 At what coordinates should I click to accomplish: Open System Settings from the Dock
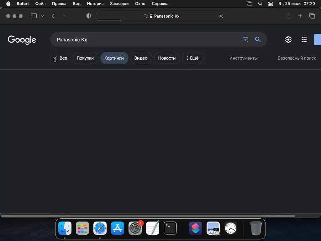tap(135, 228)
